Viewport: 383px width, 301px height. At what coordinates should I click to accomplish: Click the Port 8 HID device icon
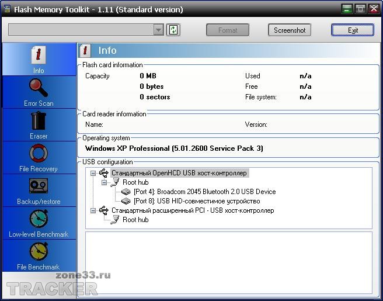(x=126, y=201)
